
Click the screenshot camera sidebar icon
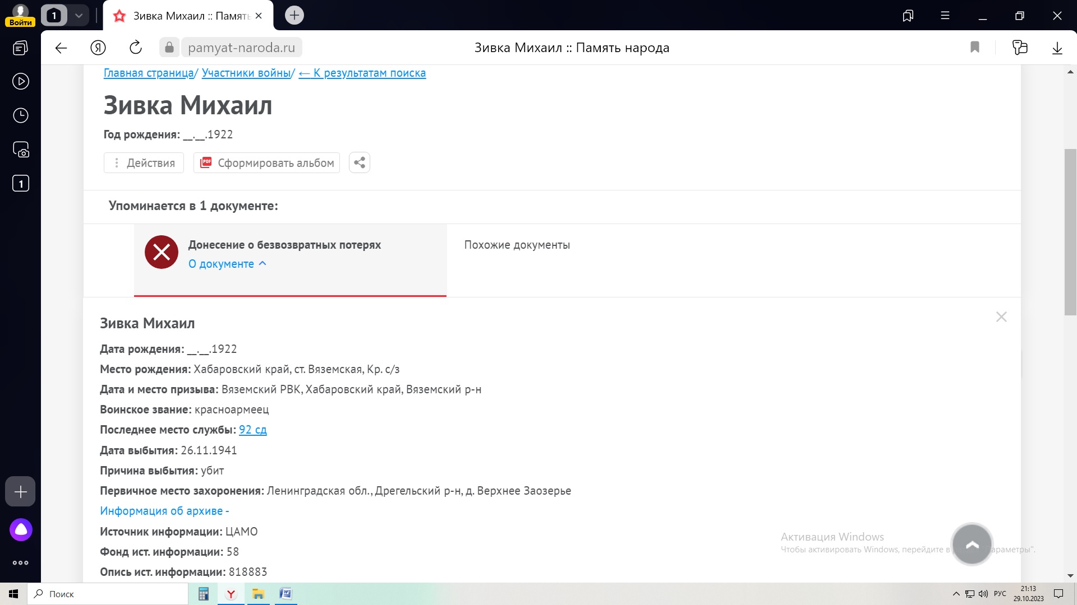(x=21, y=150)
